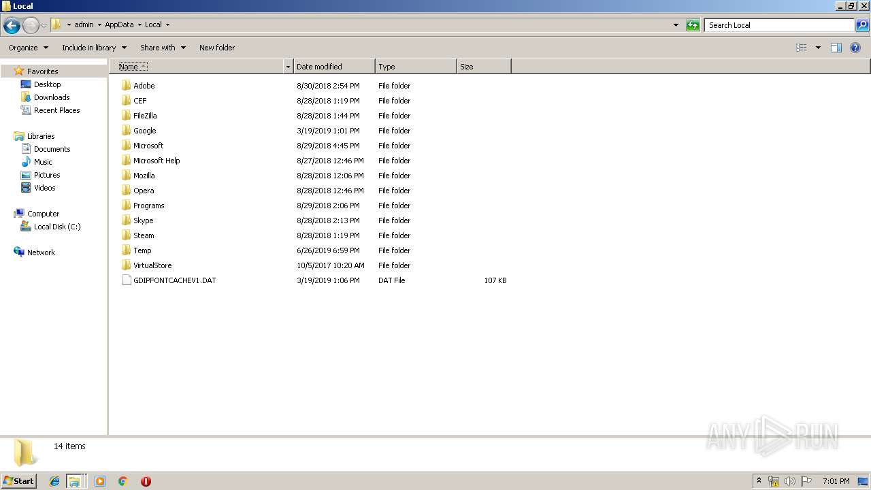Click the volume speaker tray icon
The height and width of the screenshot is (490, 871).
coord(789,481)
